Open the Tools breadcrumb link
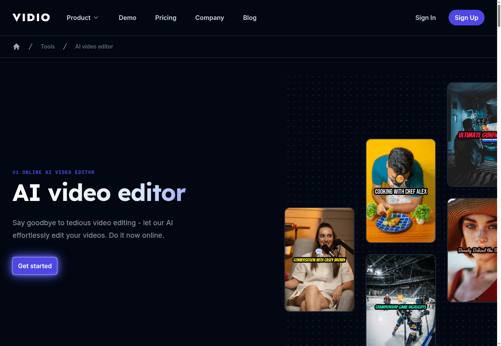This screenshot has height=346, width=501. [x=48, y=46]
